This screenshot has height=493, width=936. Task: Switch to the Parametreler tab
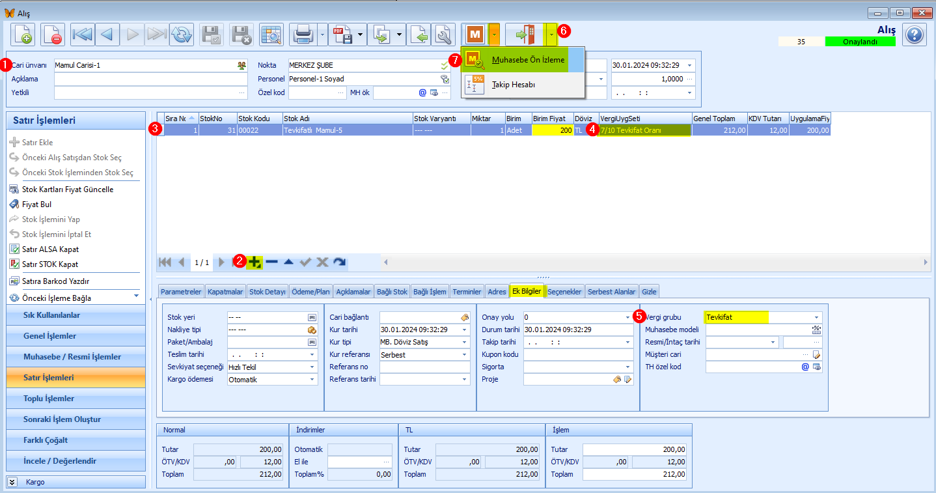(182, 292)
